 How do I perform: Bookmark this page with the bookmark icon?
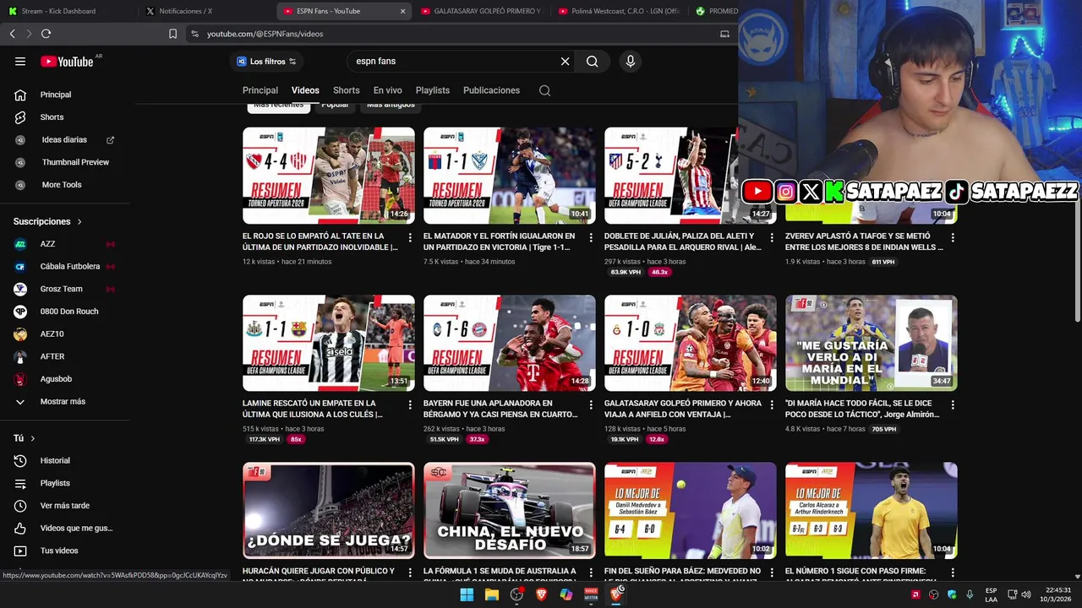(172, 34)
